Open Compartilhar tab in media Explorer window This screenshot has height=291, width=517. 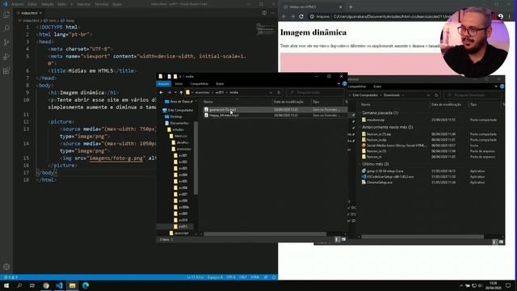tap(200, 84)
